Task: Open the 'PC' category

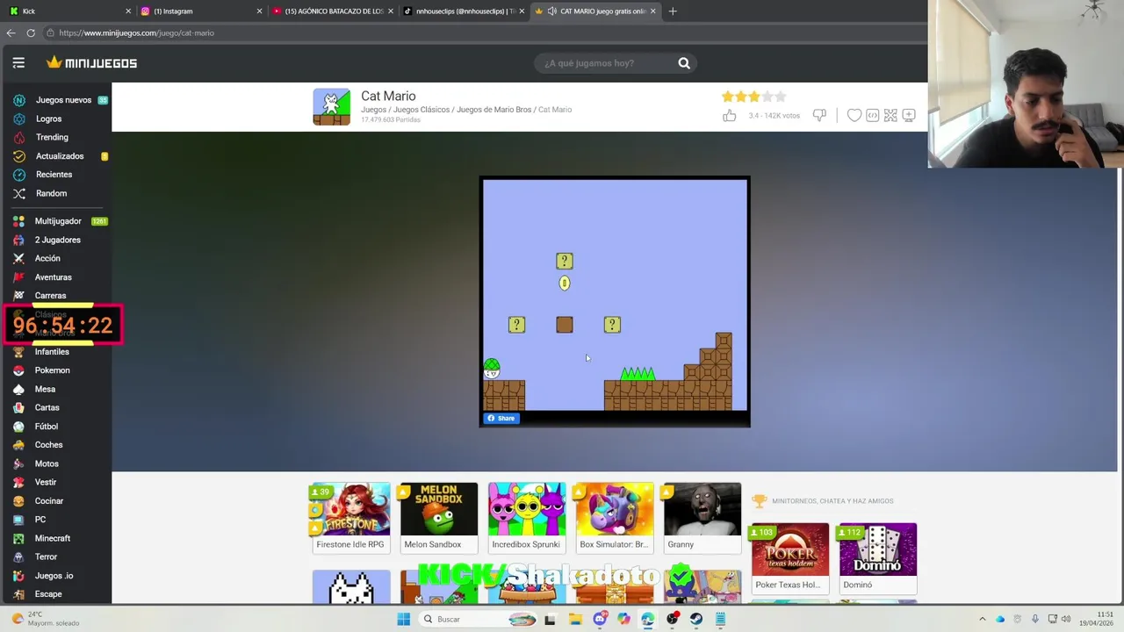Action: 40,520
